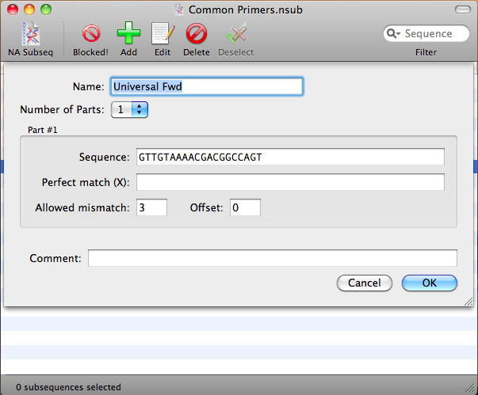Click the Offset value field
Viewport: 478px width, 395px height.
[245, 207]
